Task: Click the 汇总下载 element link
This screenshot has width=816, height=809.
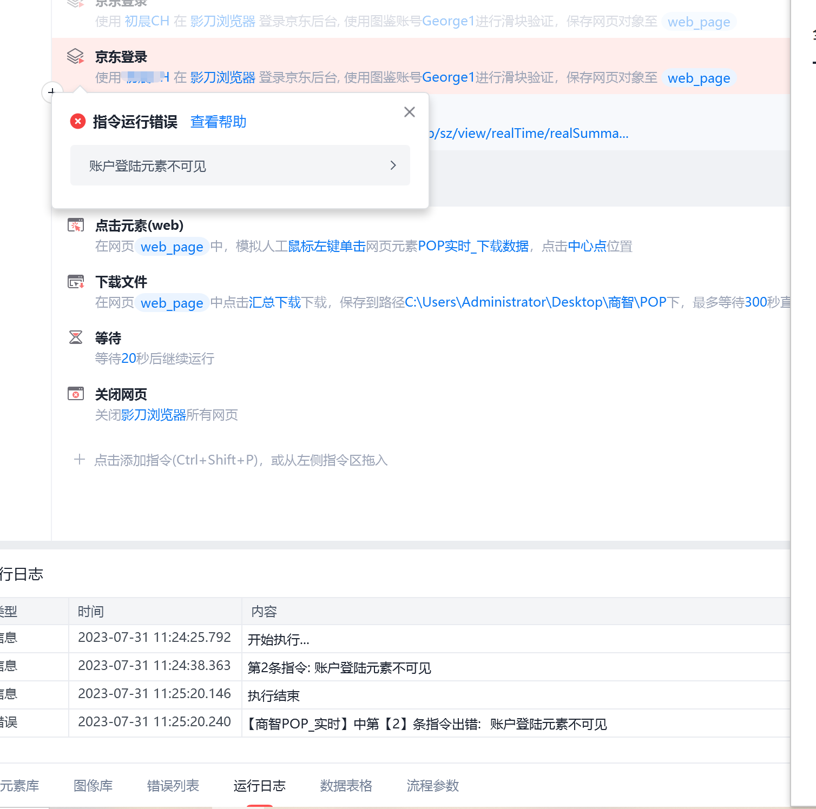Action: click(275, 303)
